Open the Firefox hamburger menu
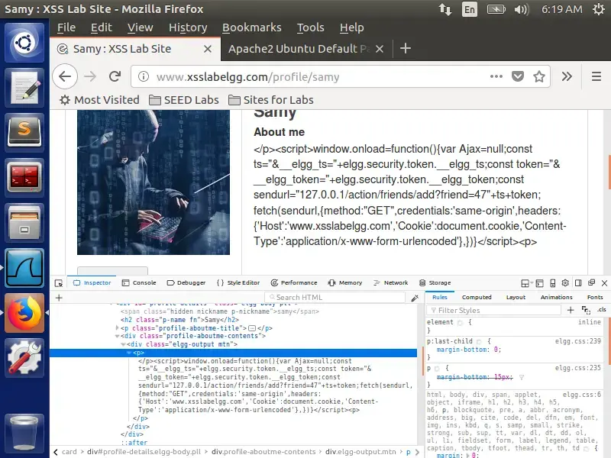The height and width of the screenshot is (458, 611). coord(596,76)
